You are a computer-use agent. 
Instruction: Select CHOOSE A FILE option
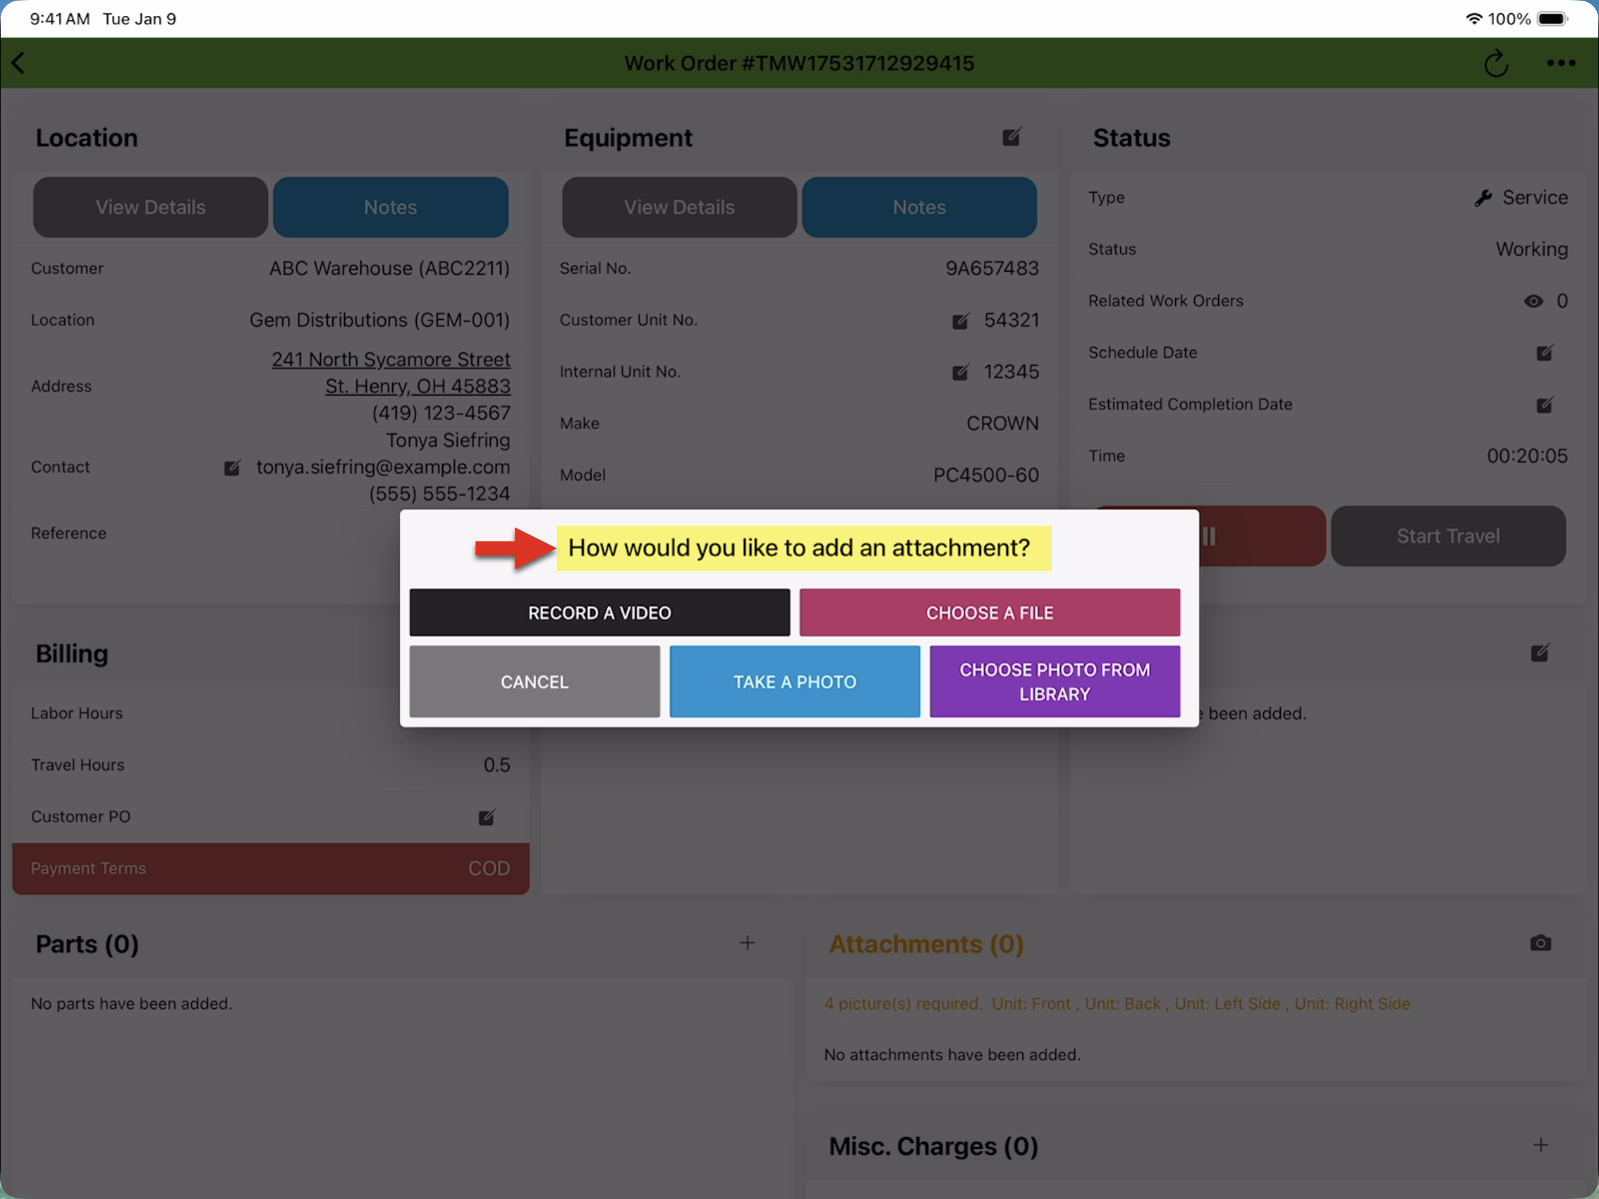click(x=989, y=613)
